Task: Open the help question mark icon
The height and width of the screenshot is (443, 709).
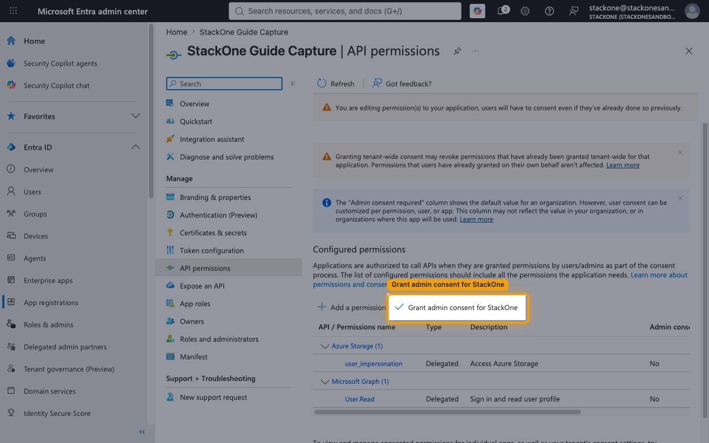Action: point(549,11)
